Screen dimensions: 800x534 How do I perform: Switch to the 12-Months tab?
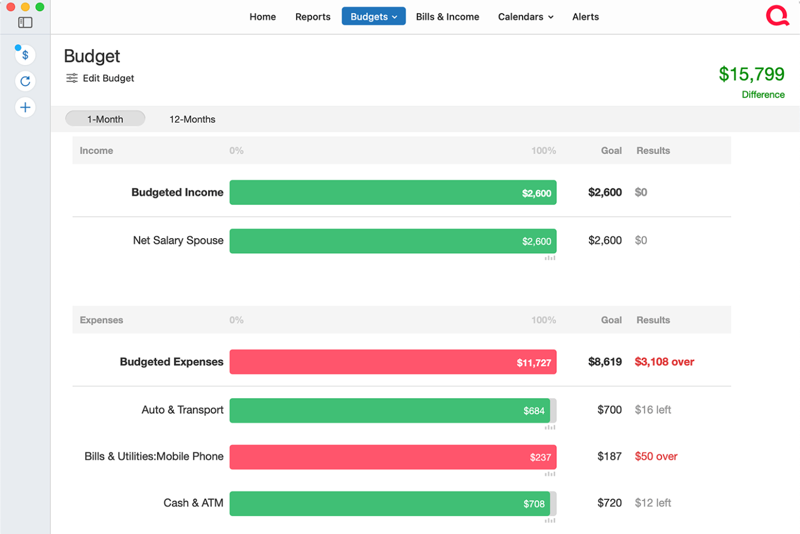click(x=192, y=119)
